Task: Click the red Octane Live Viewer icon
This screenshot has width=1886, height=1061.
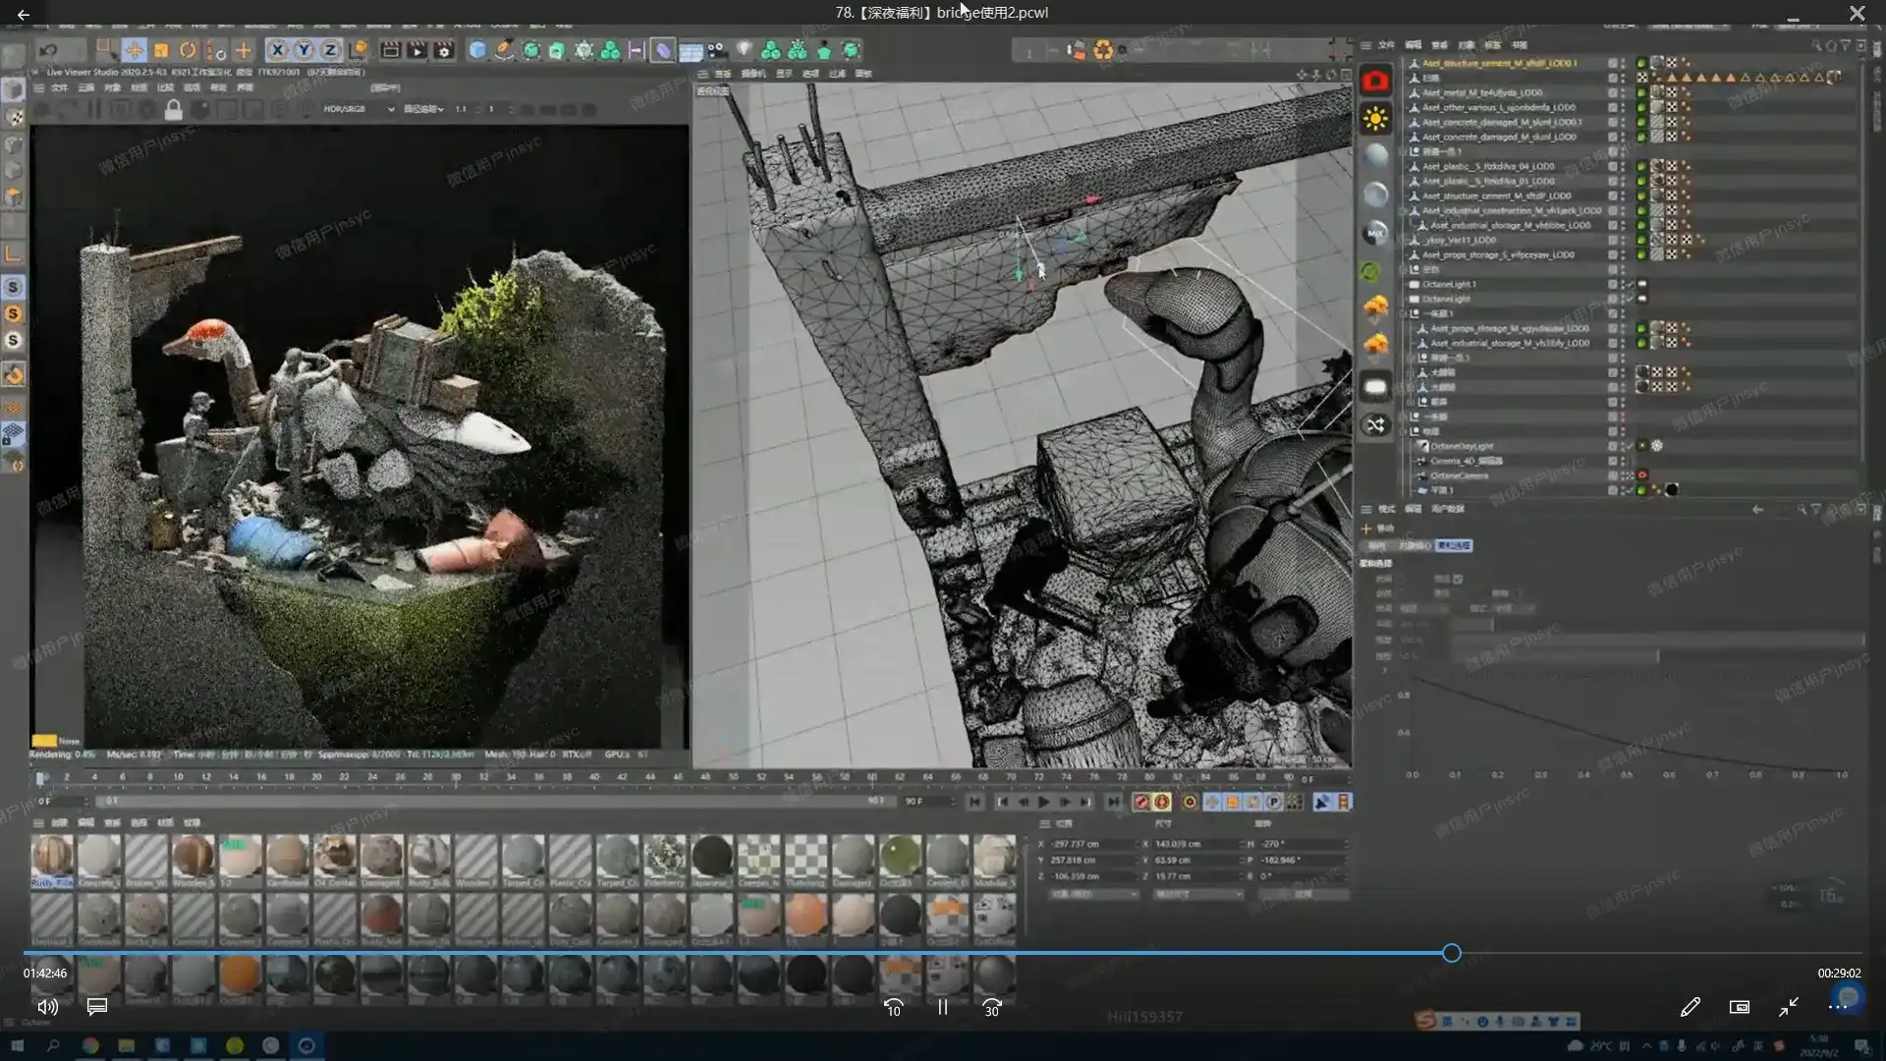Action: (1375, 81)
